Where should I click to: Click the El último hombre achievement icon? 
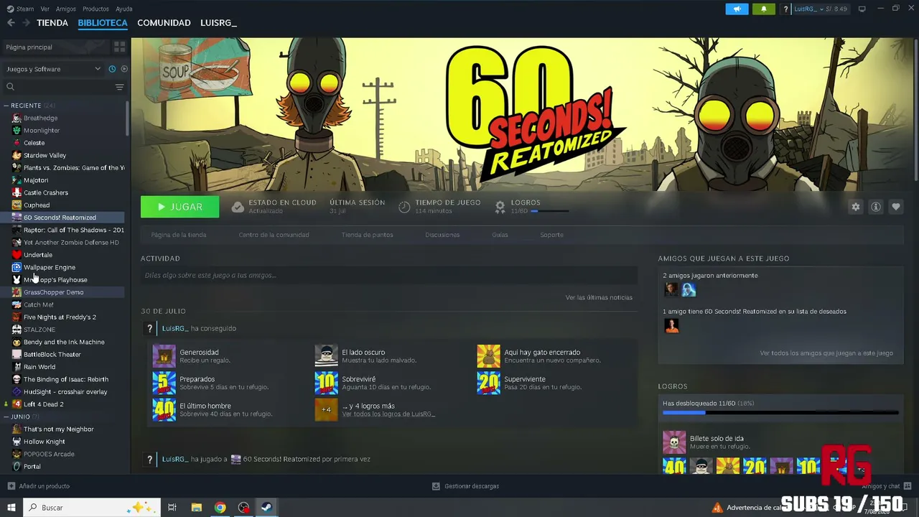(164, 409)
